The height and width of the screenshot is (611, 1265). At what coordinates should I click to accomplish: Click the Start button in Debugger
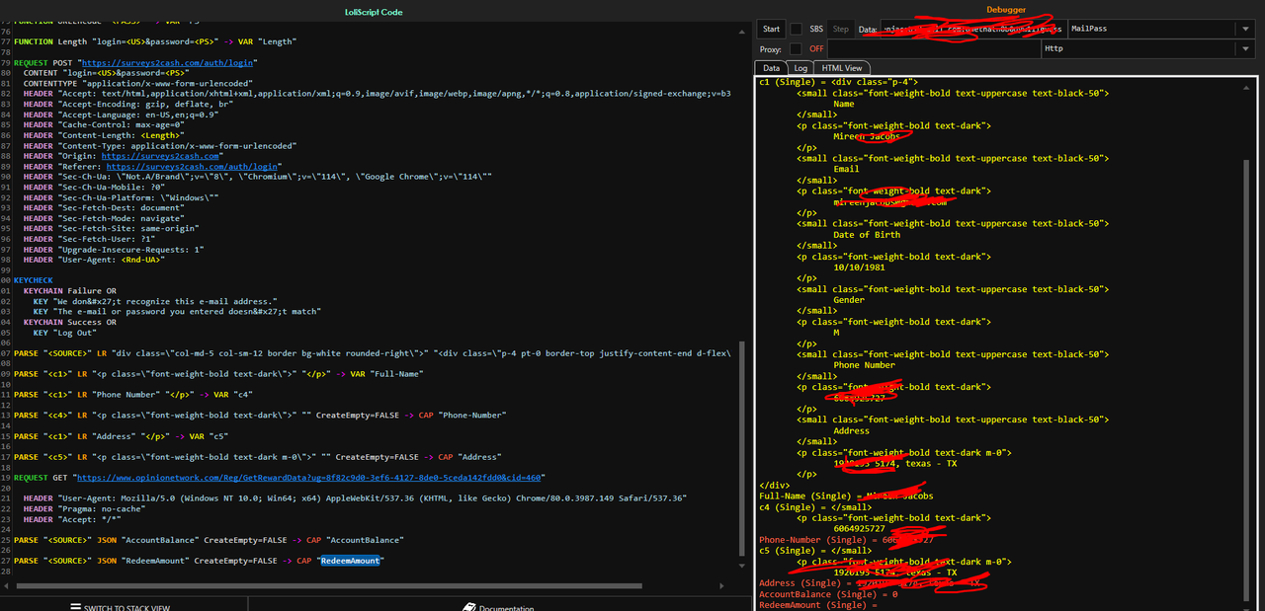[772, 29]
